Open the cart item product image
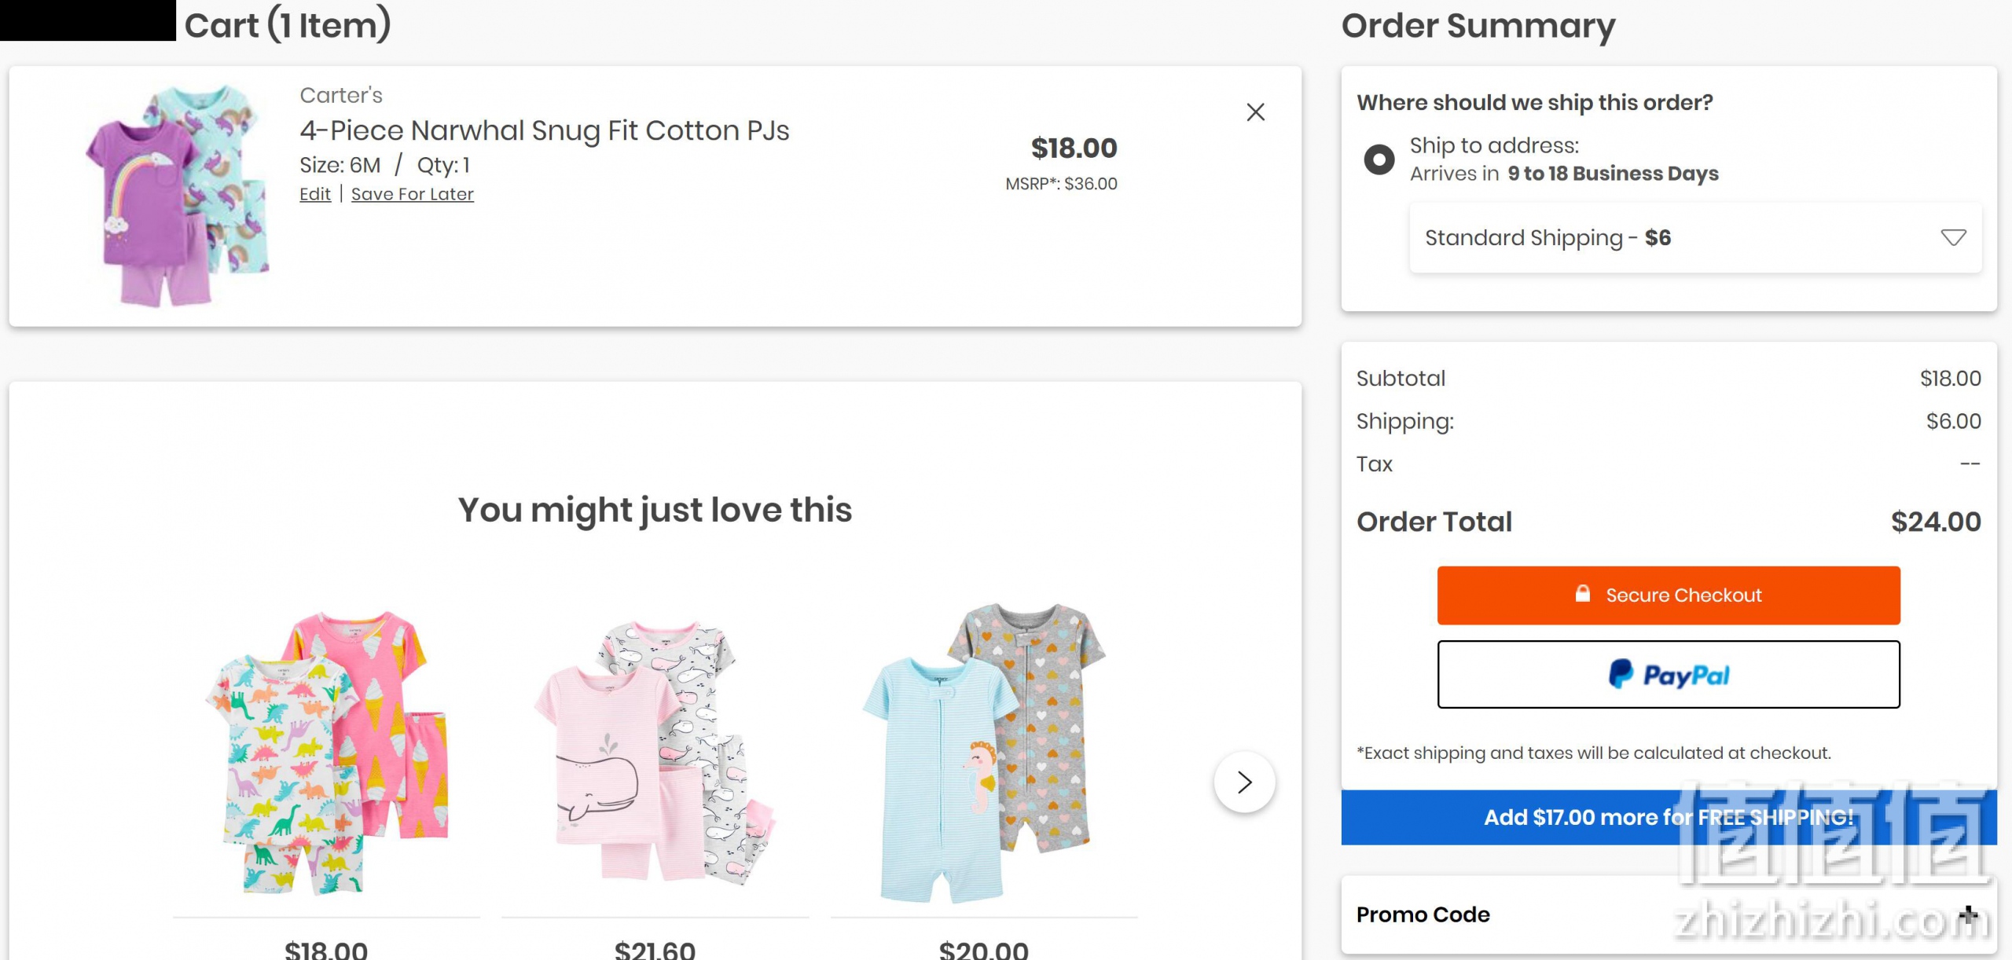The width and height of the screenshot is (2012, 960). coord(178,196)
